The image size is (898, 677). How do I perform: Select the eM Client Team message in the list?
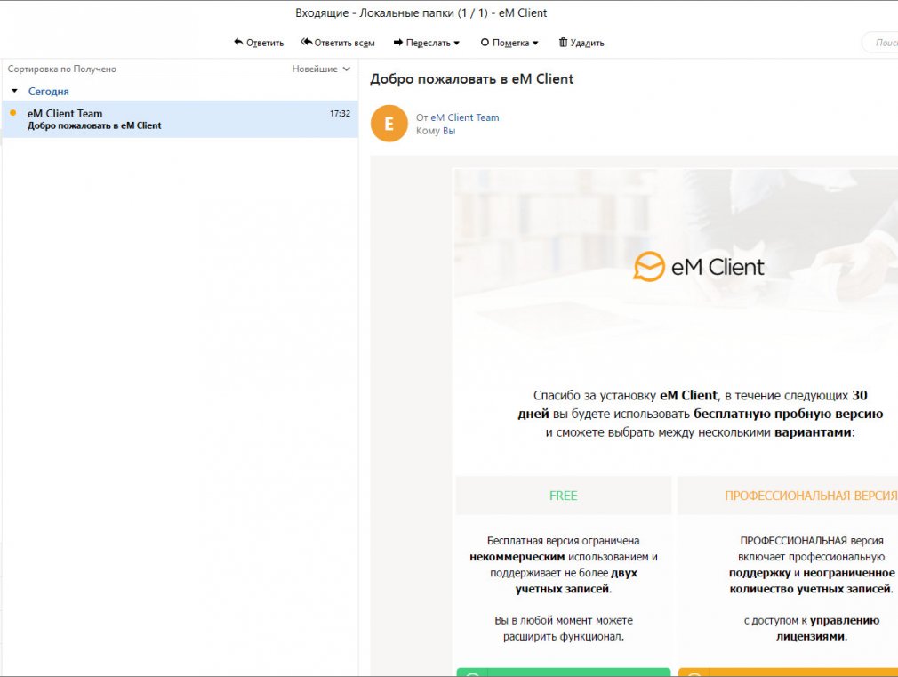(180, 119)
